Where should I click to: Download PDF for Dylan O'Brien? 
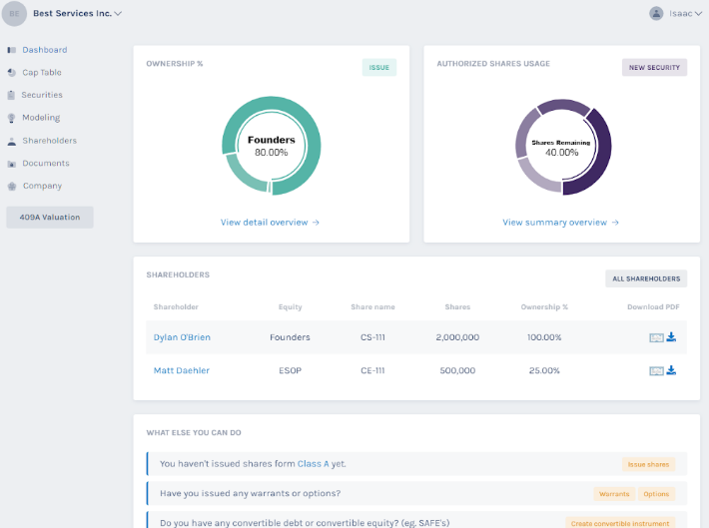672,337
